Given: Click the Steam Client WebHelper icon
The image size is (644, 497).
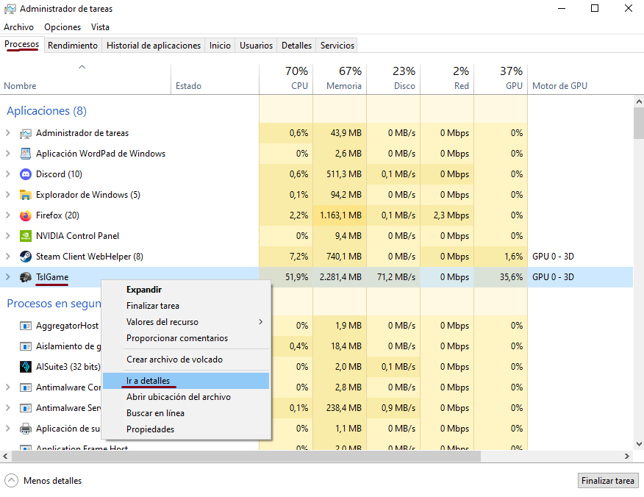Looking at the screenshot, I should (x=26, y=257).
